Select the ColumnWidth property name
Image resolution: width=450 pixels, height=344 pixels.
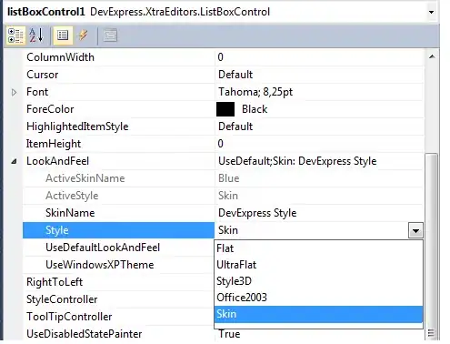pyautogui.click(x=60, y=57)
